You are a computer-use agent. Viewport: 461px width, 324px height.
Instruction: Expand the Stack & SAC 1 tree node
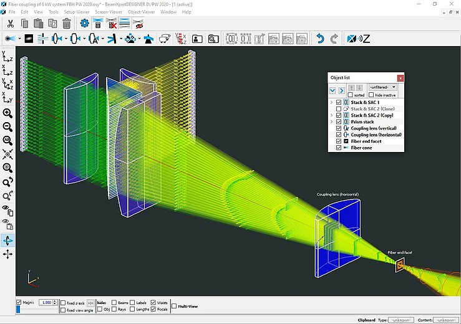[332, 102]
